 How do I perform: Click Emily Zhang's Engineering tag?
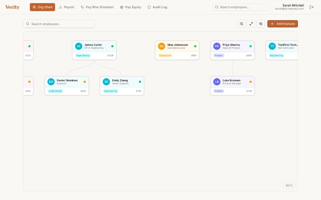[111, 91]
